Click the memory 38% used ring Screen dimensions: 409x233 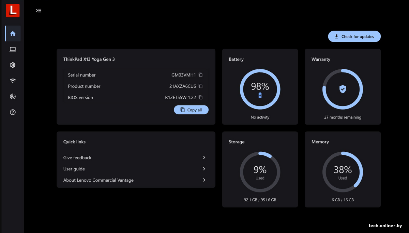tap(343, 172)
